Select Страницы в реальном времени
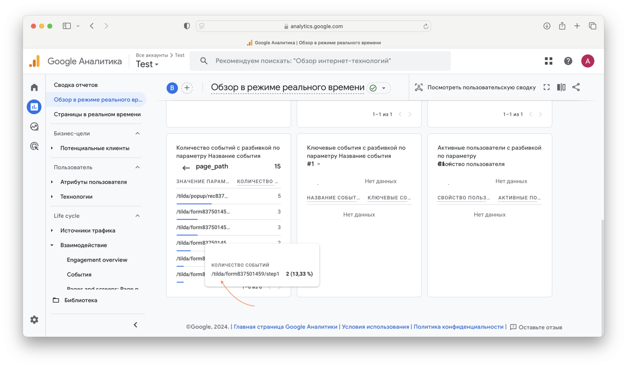 97,114
